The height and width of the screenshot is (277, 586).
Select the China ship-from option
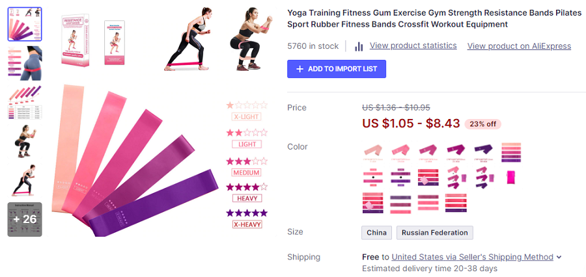pos(376,233)
